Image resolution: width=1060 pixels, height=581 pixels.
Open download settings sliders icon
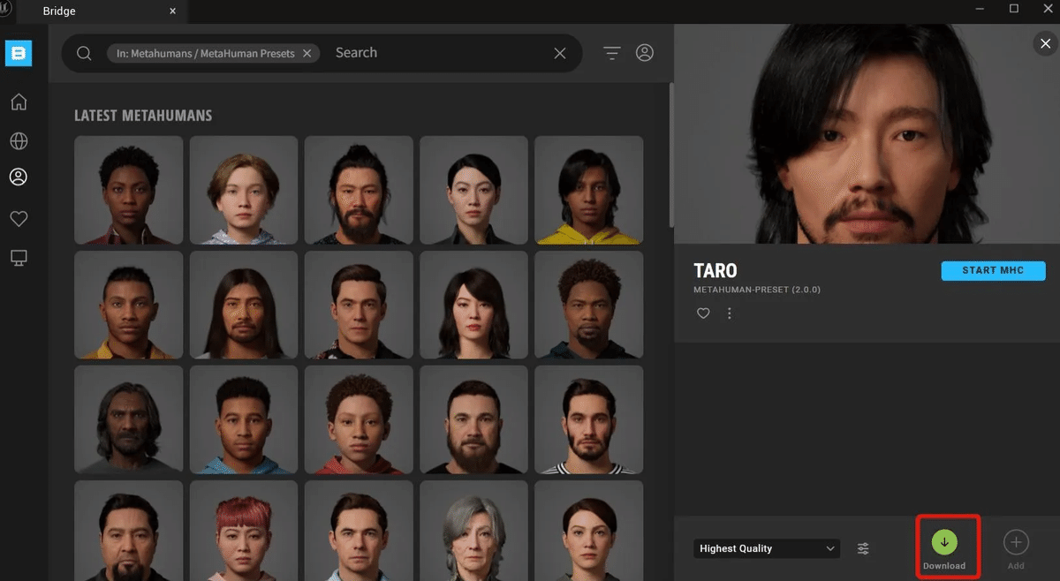point(863,548)
